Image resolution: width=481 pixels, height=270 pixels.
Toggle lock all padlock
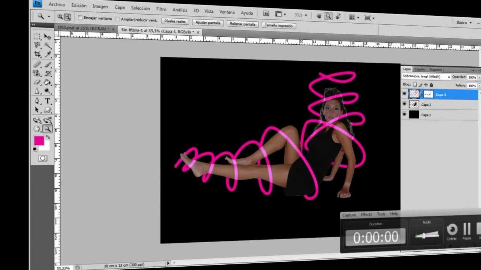pyautogui.click(x=431, y=85)
